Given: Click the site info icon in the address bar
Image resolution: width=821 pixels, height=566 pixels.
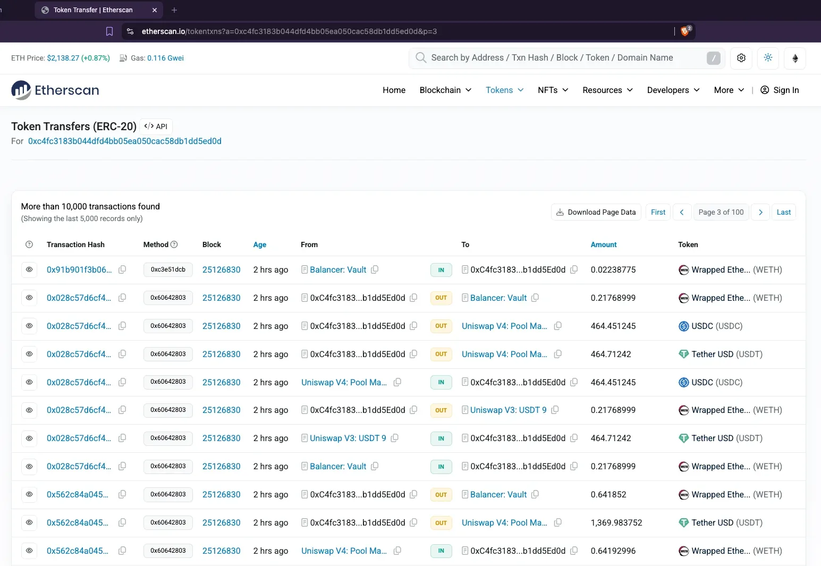Looking at the screenshot, I should point(130,31).
